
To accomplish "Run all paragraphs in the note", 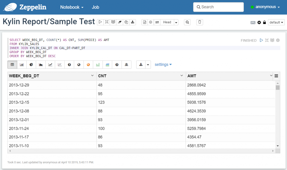I will tap(100, 22).
